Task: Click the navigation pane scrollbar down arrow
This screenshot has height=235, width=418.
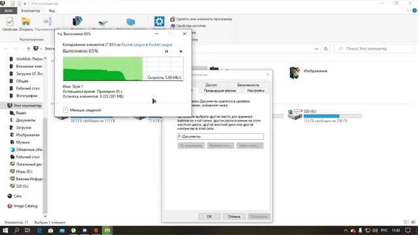Action: click(x=45, y=216)
